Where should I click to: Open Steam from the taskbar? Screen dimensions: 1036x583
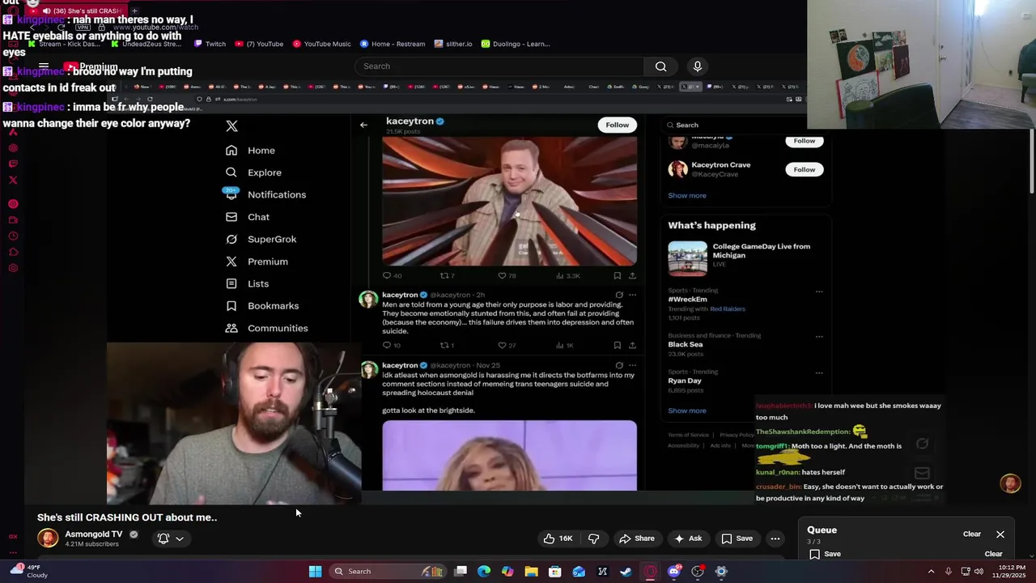coord(626,572)
